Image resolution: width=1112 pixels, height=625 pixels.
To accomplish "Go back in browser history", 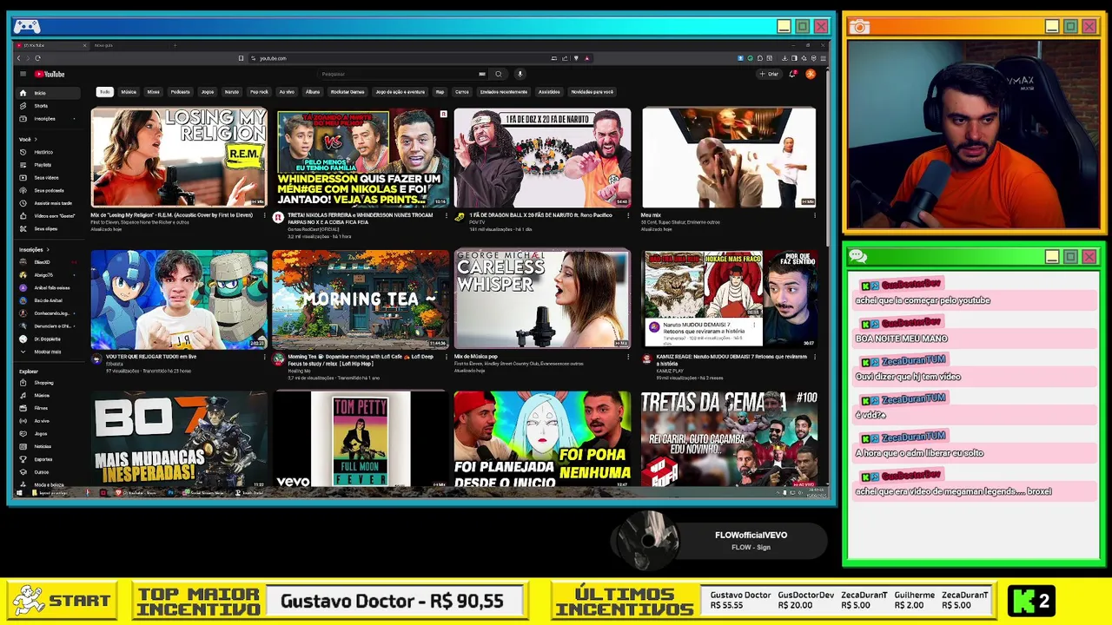I will pos(18,58).
